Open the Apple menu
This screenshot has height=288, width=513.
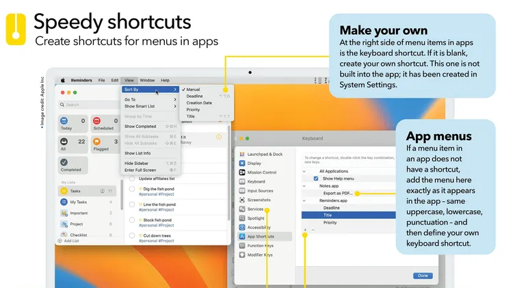pos(63,80)
